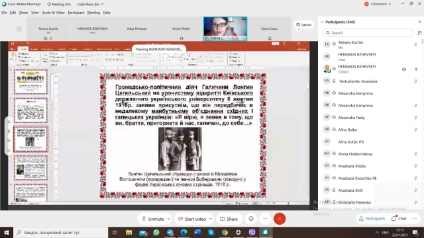
Task: Close the Participants panel
Action: point(419,22)
